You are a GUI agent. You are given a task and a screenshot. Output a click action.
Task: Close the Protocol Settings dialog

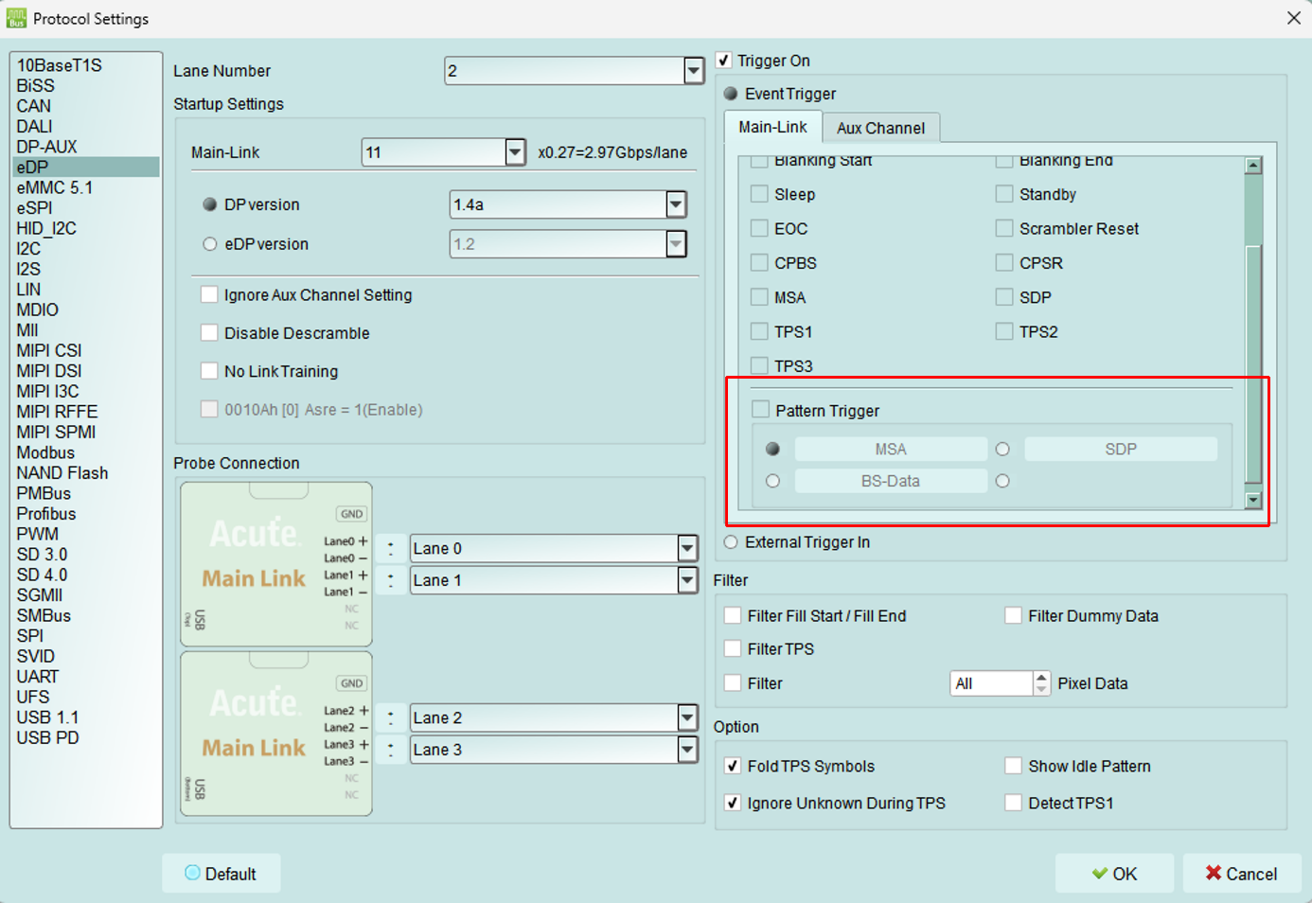1293,18
